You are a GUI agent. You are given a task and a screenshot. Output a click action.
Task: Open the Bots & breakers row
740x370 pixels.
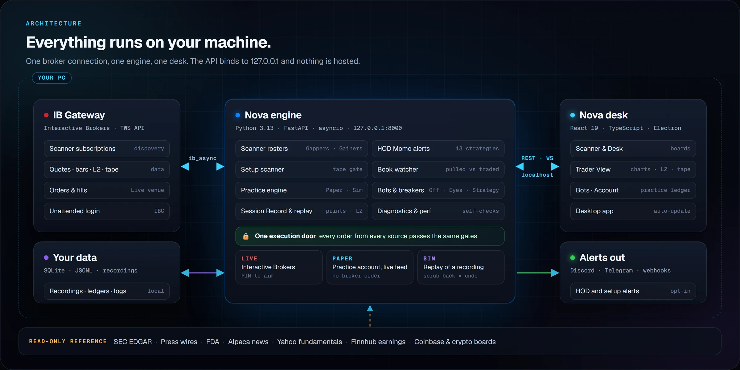438,190
